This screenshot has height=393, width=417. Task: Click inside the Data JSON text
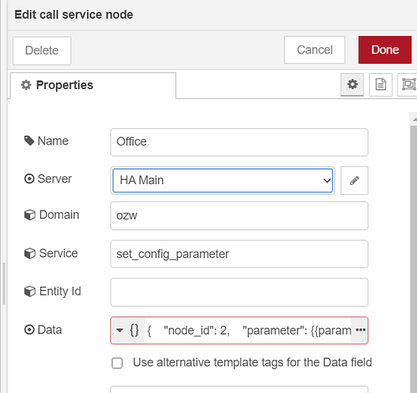coord(249,331)
